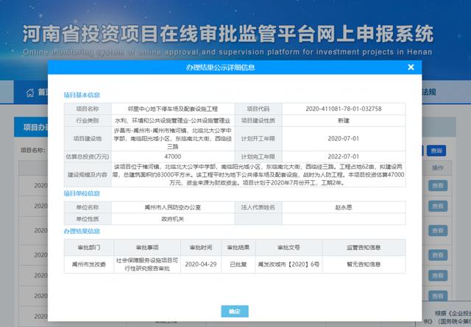Click the dialog title 办理结果公示详细信息

point(220,67)
